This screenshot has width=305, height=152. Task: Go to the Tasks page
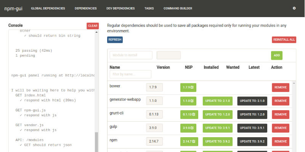(149, 8)
